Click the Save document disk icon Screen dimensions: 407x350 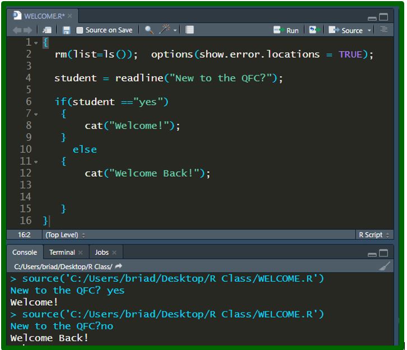pos(67,30)
